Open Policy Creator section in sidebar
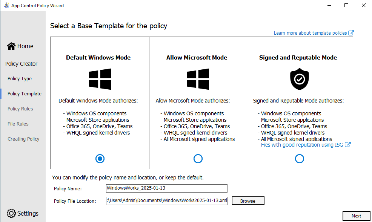 [22, 64]
